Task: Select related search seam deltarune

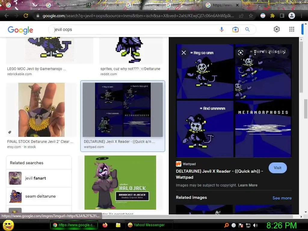Action: pos(39,196)
